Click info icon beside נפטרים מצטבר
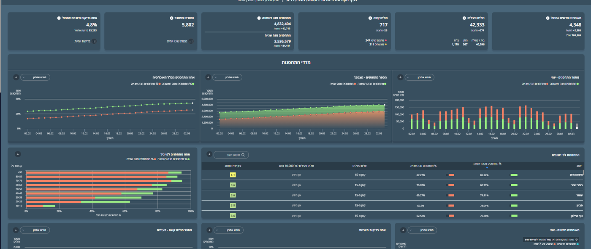This screenshot has height=249, width=591. [172, 18]
